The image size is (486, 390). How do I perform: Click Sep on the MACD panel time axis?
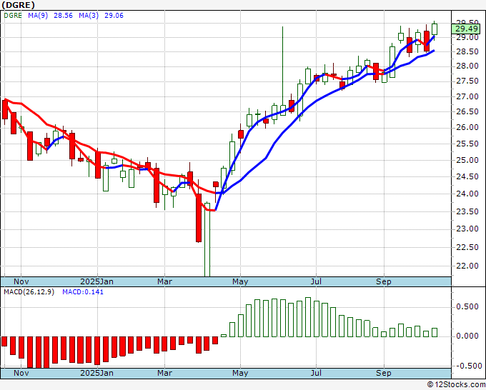click(x=384, y=373)
